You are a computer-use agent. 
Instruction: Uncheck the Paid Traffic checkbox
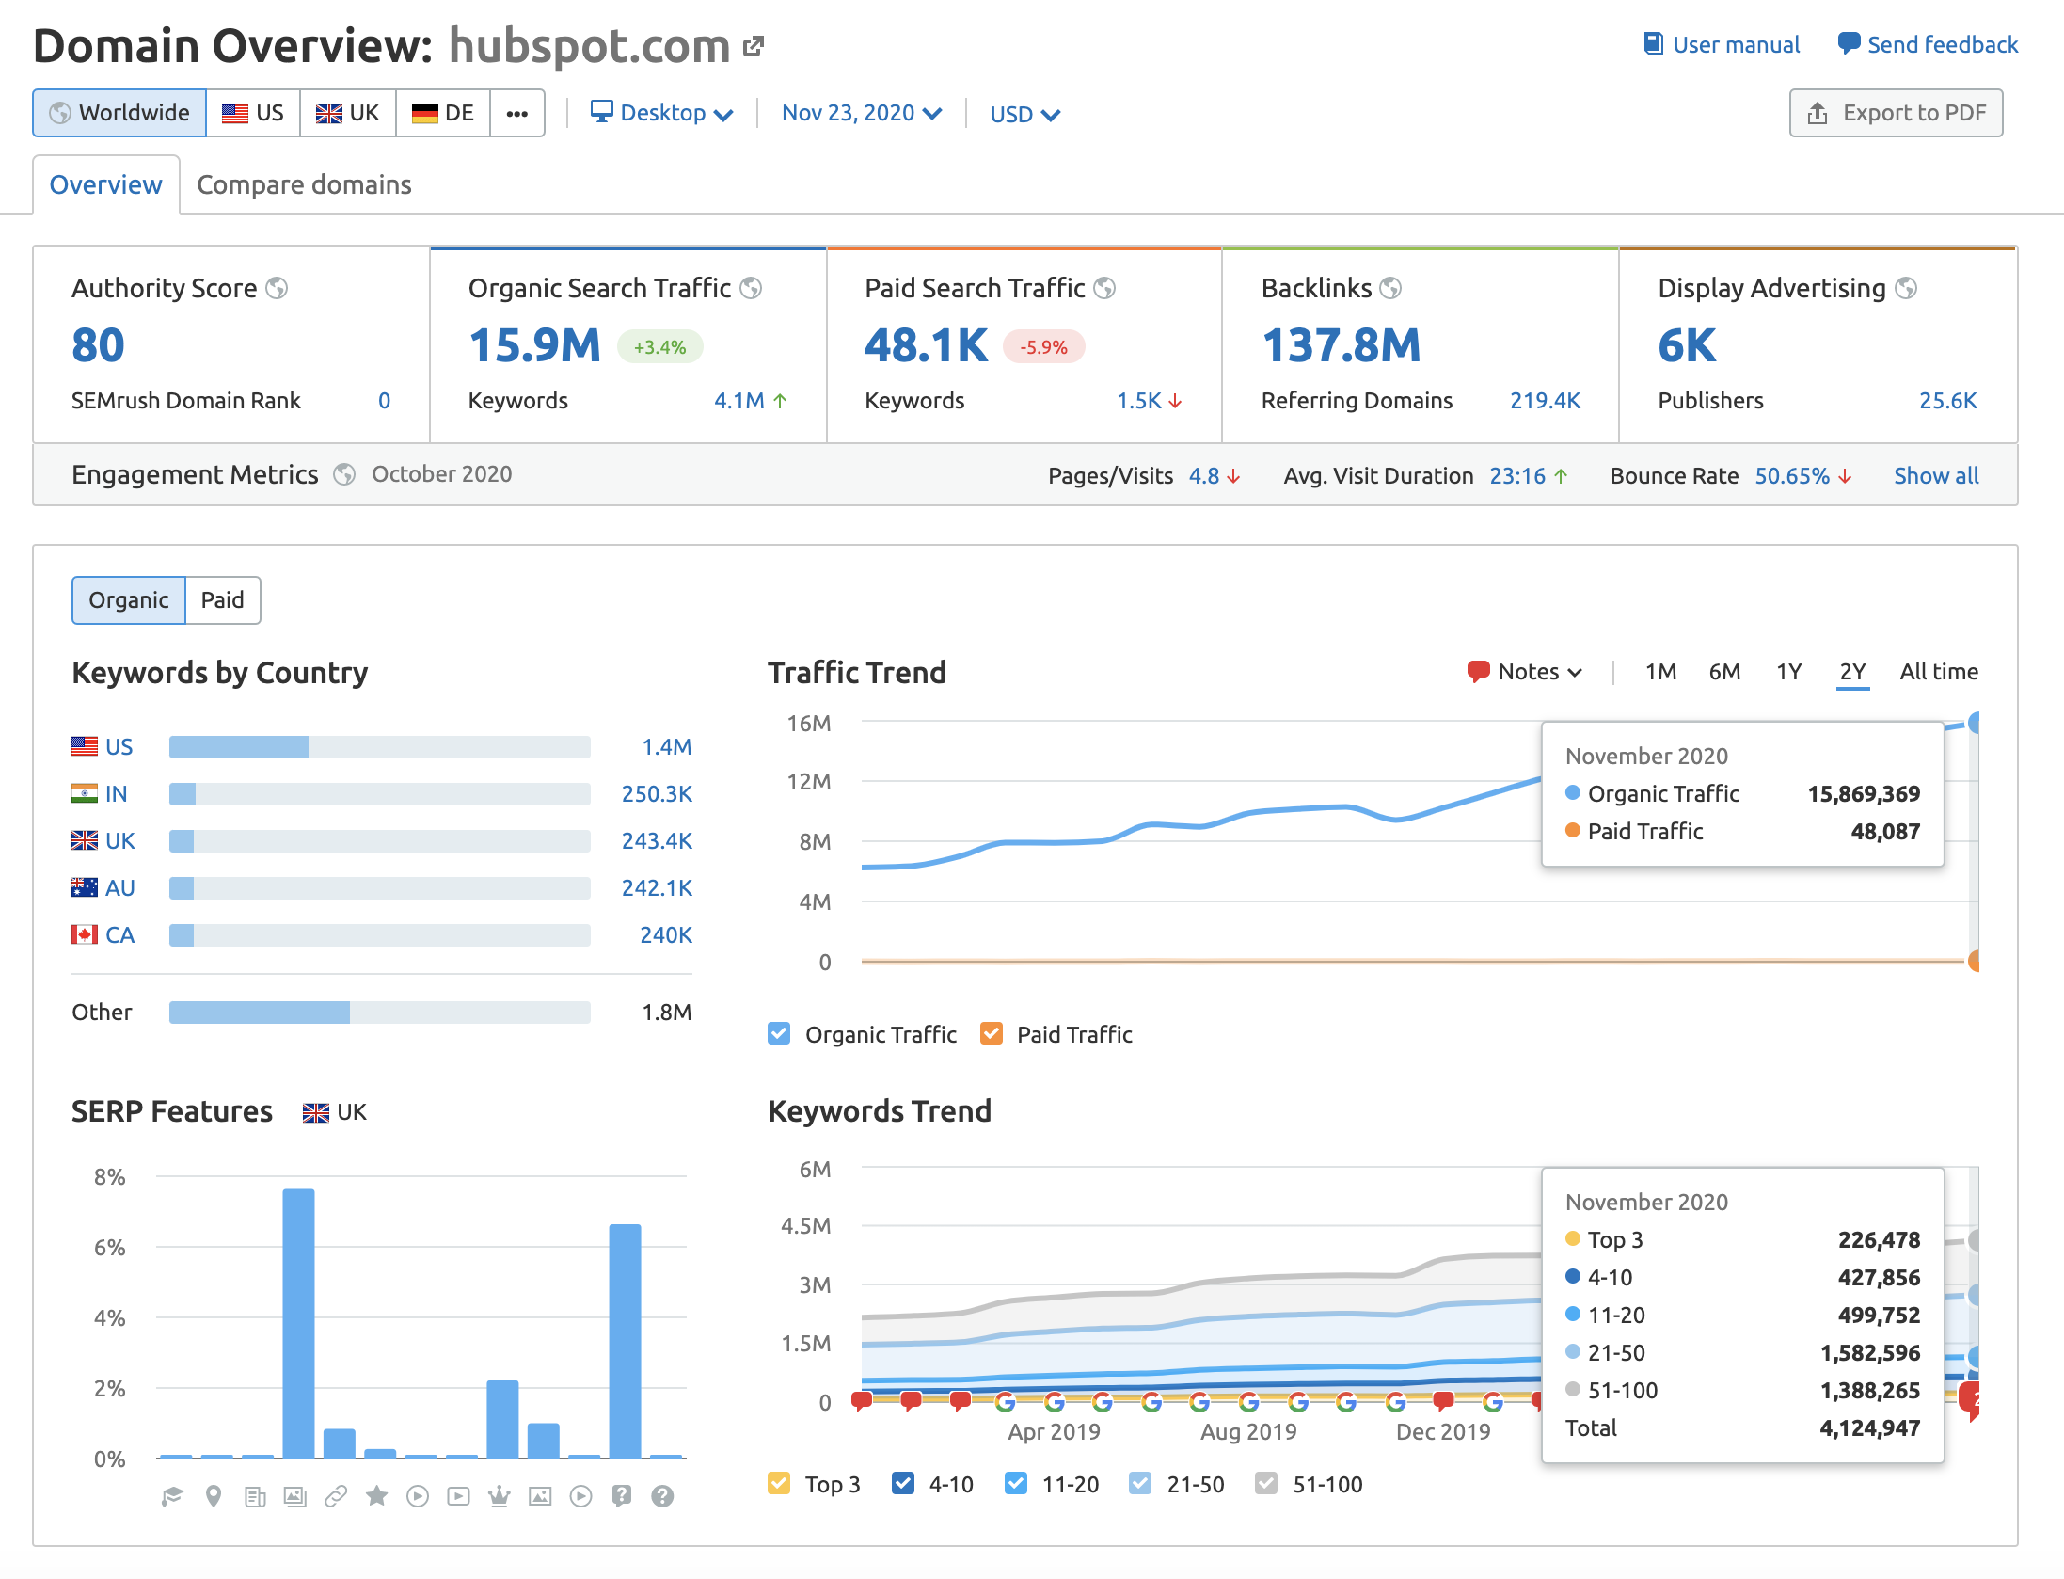click(x=992, y=1033)
